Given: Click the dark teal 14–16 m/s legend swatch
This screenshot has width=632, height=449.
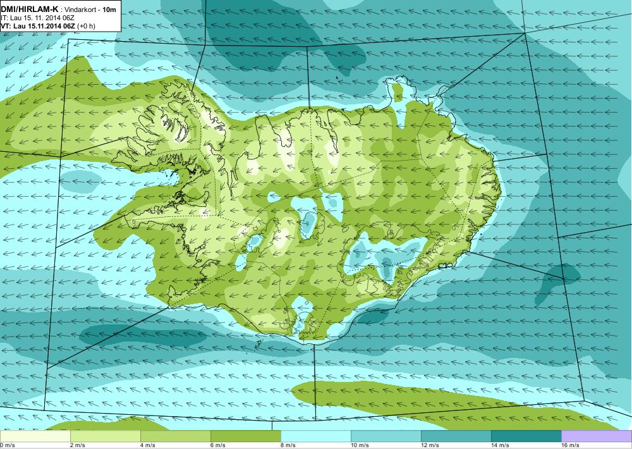Looking at the screenshot, I should (x=526, y=436).
